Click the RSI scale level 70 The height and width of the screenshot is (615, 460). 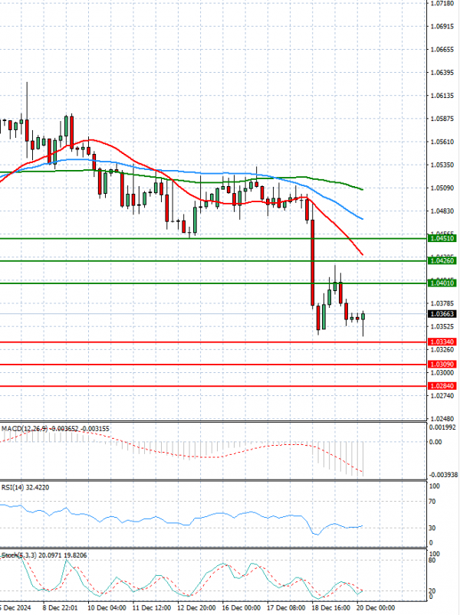click(x=432, y=502)
